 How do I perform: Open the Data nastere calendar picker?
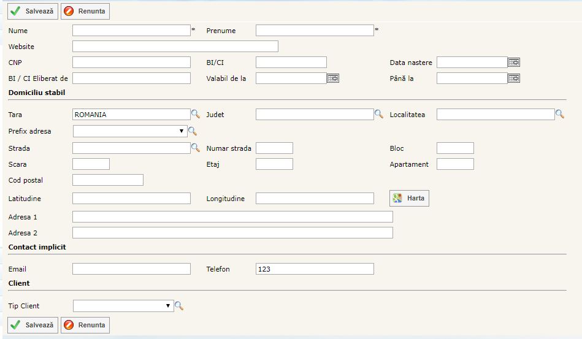[x=514, y=62]
